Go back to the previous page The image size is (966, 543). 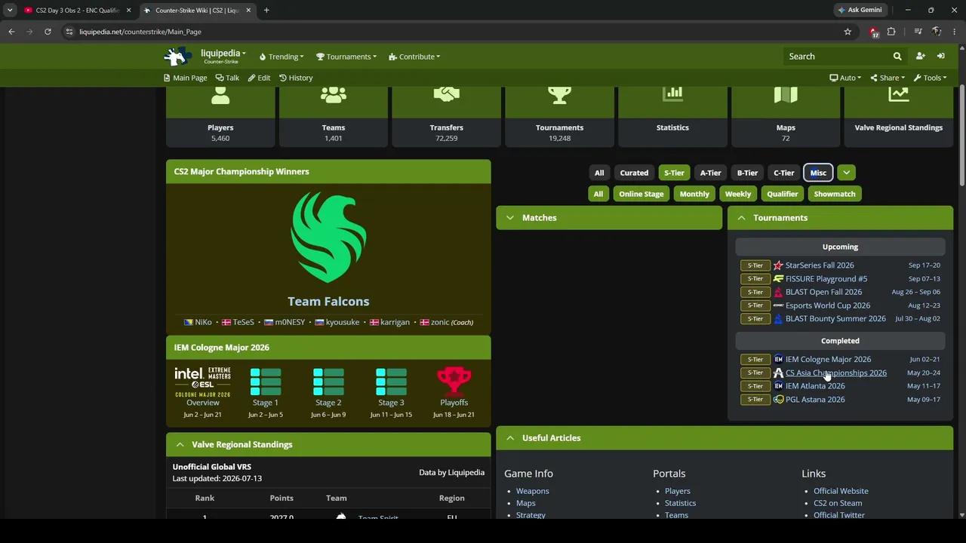click(11, 32)
